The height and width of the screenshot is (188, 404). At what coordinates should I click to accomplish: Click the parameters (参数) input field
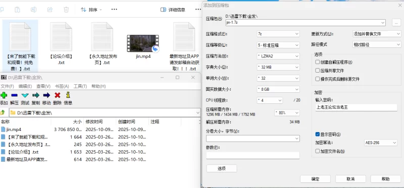pos(253,155)
